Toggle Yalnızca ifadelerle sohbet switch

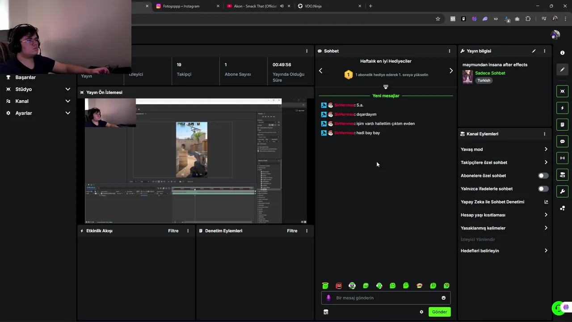[x=543, y=189]
